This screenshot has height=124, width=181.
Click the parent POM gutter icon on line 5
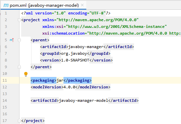(12, 40)
